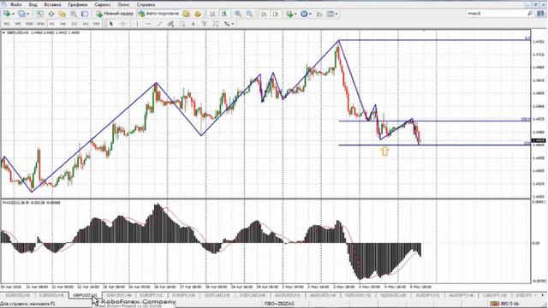Open the MetaEditor yellow book icon
This screenshot has height=308, width=548.
tap(187, 14)
